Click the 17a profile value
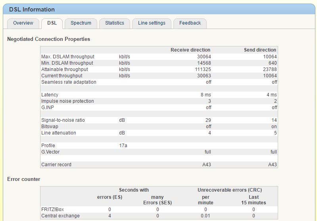This screenshot has height=221, width=317. (x=123, y=146)
